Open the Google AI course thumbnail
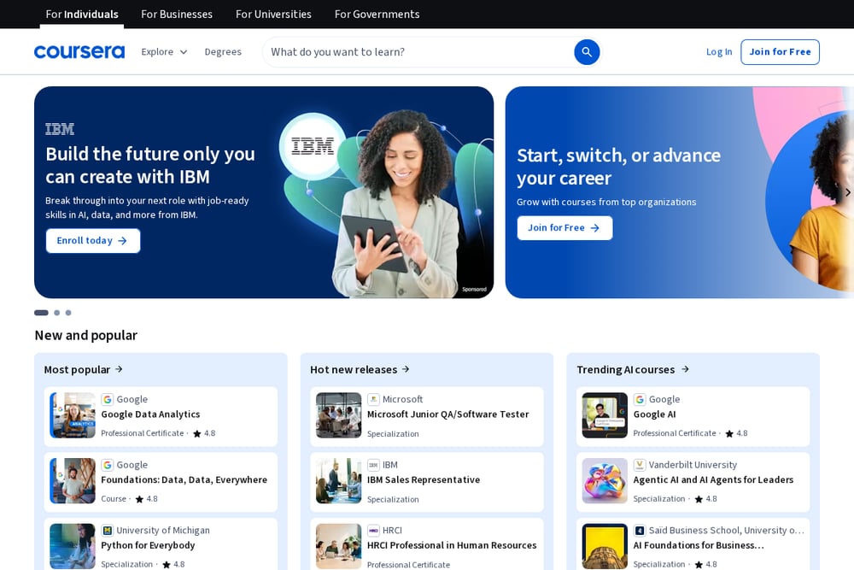Image resolution: width=854 pixels, height=570 pixels. [605, 415]
